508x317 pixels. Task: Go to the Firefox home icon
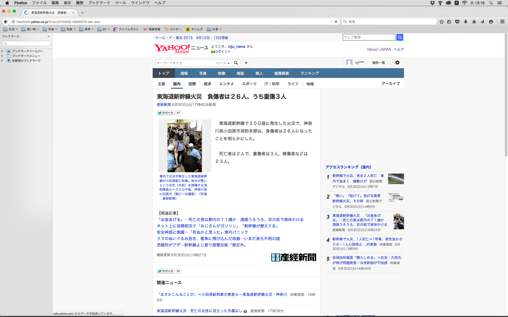click(474, 22)
